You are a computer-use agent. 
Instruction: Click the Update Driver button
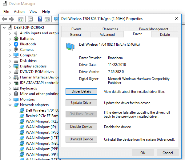pyautogui.click(x=81, y=103)
